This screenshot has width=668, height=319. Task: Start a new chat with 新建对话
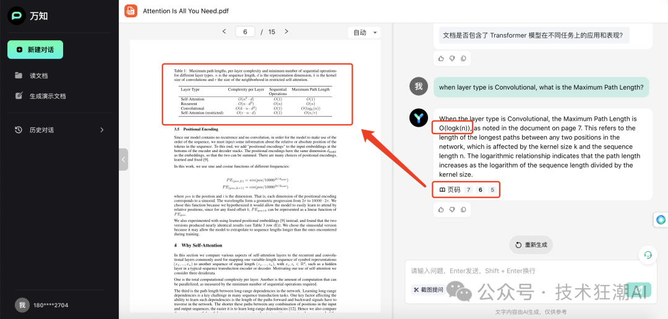pos(35,50)
